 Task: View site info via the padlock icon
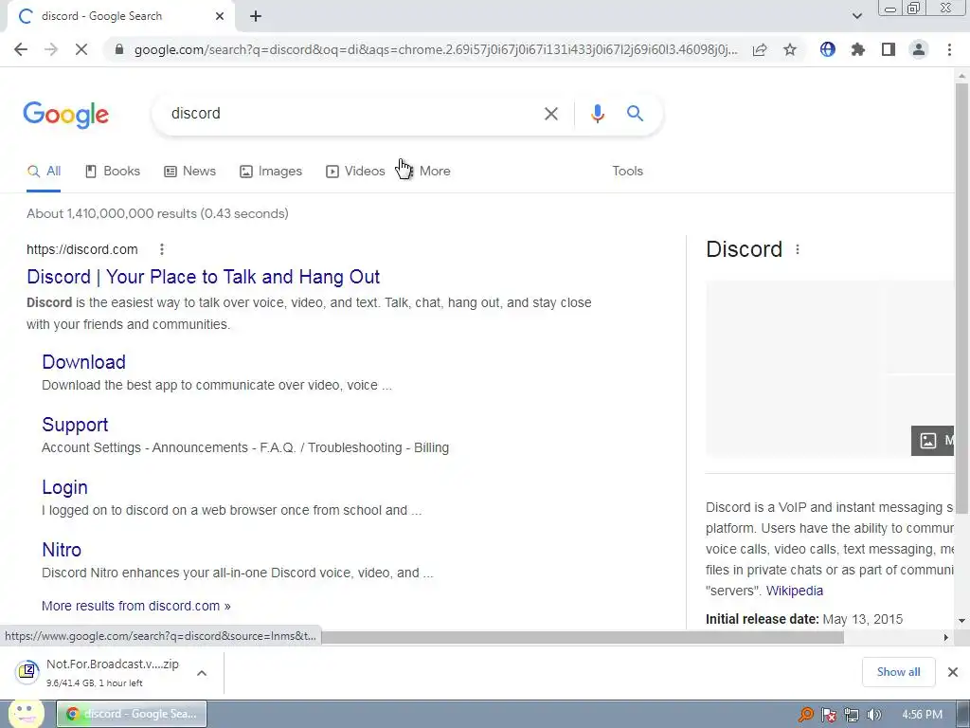[119, 49]
